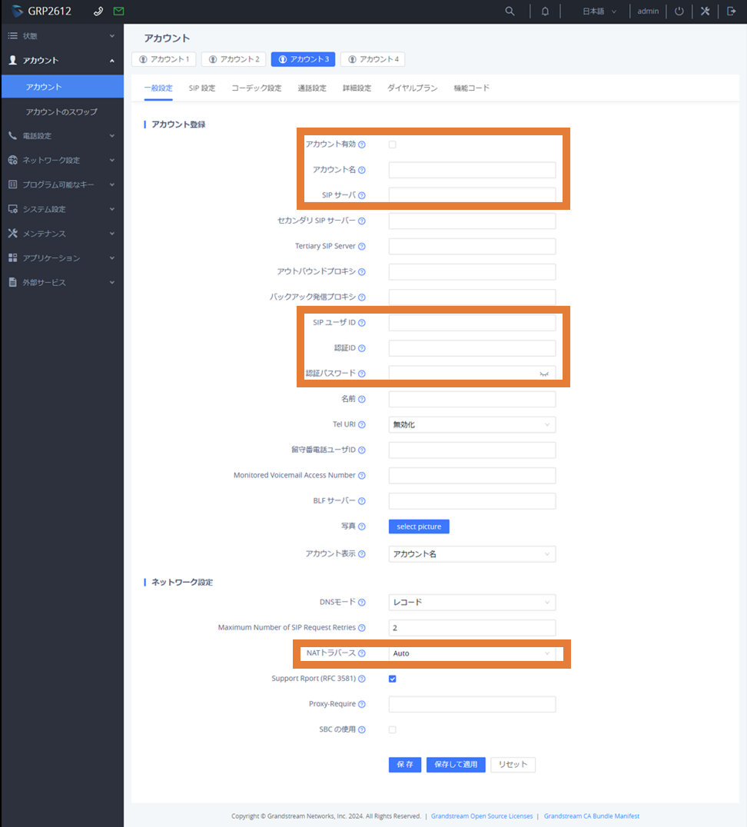Click the 保存して適用 button

456,765
